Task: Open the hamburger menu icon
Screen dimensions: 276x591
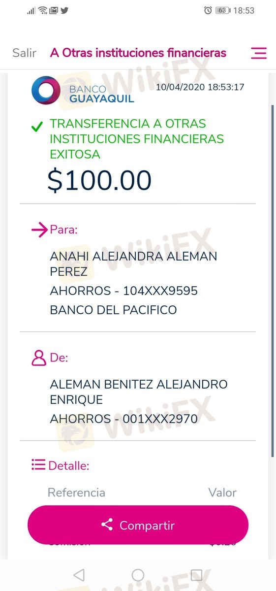Action: (x=259, y=53)
